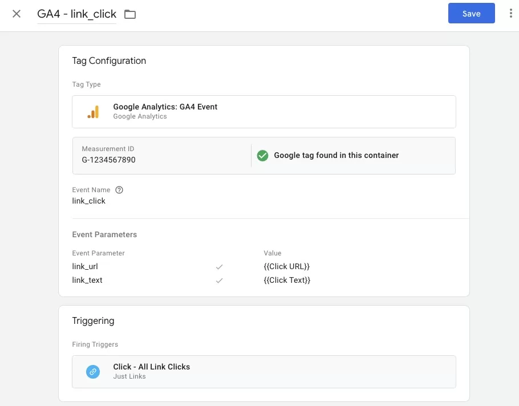519x406 pixels.
Task: Select the {{Click URL}} parameter value
Action: click(x=286, y=267)
